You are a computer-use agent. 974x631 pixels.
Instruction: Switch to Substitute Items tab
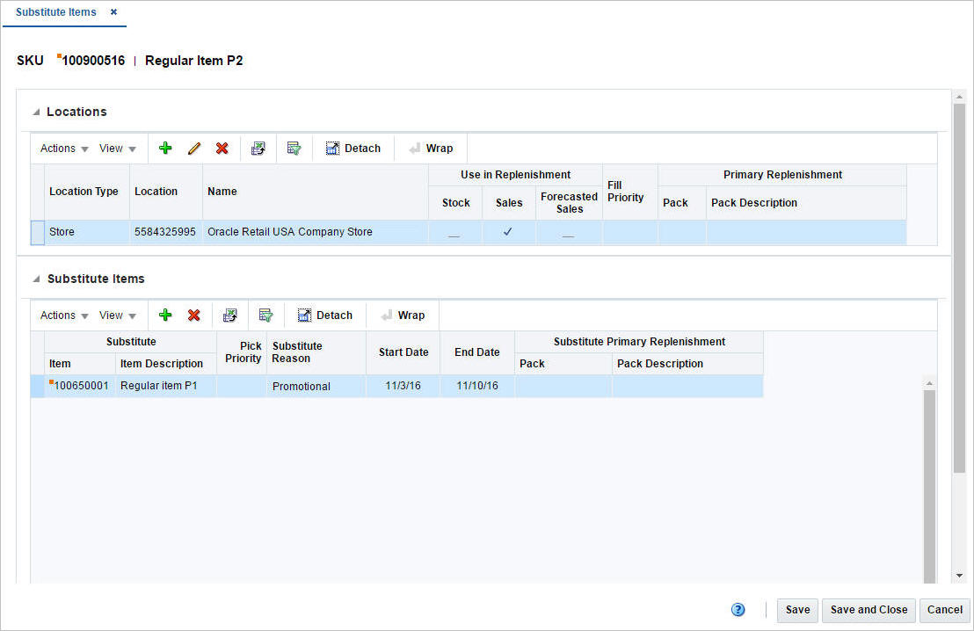pyautogui.click(x=56, y=12)
